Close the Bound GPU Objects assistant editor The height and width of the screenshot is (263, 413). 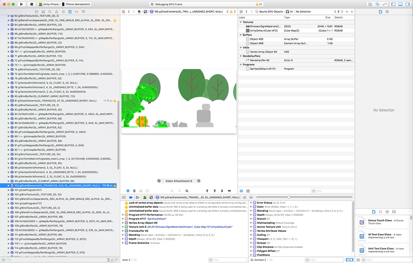pos(352,12)
